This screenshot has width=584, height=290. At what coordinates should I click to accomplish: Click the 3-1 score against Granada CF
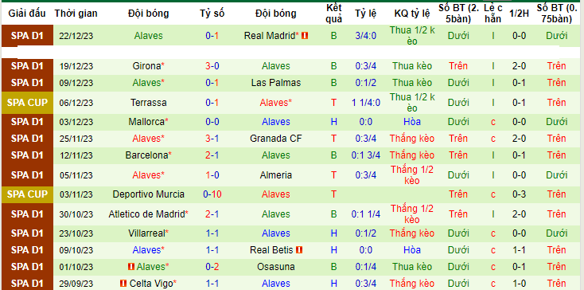point(212,139)
